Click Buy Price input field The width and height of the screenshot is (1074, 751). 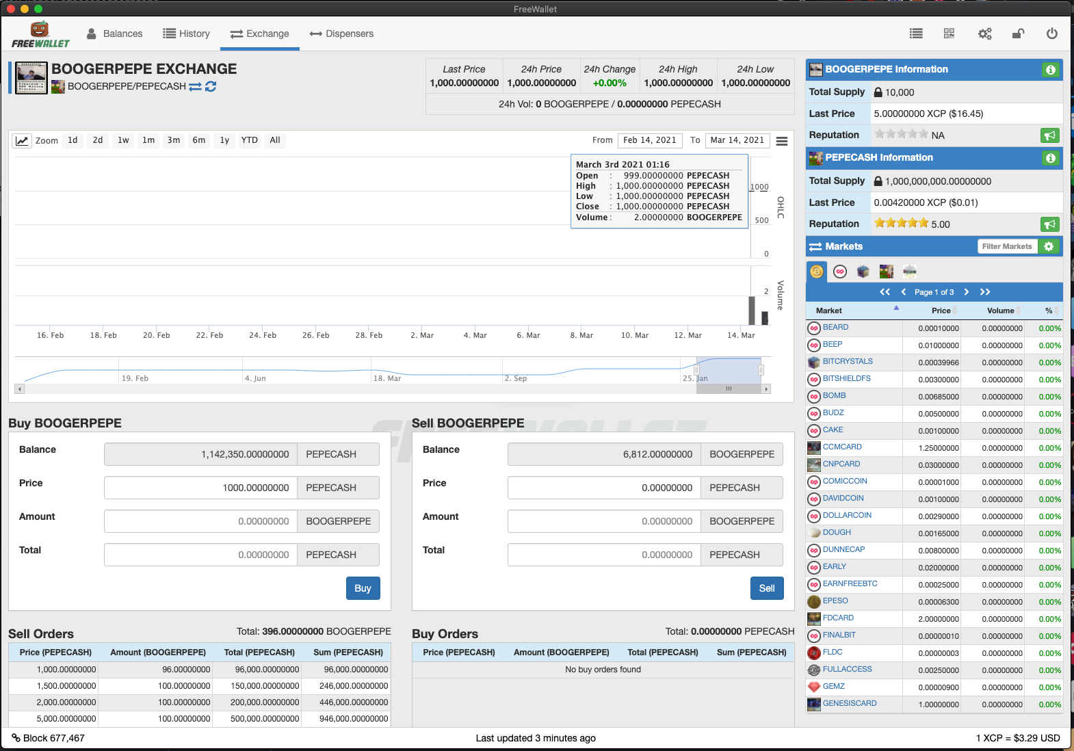click(200, 488)
